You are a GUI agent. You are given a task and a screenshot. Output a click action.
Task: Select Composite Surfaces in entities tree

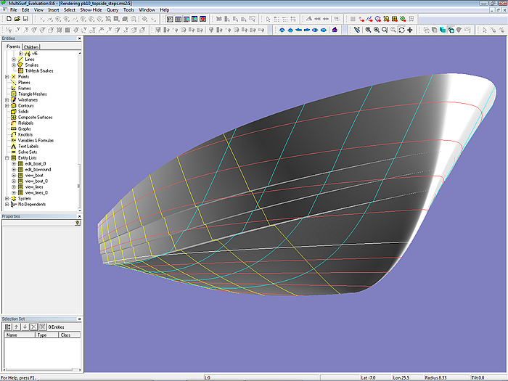coord(35,117)
